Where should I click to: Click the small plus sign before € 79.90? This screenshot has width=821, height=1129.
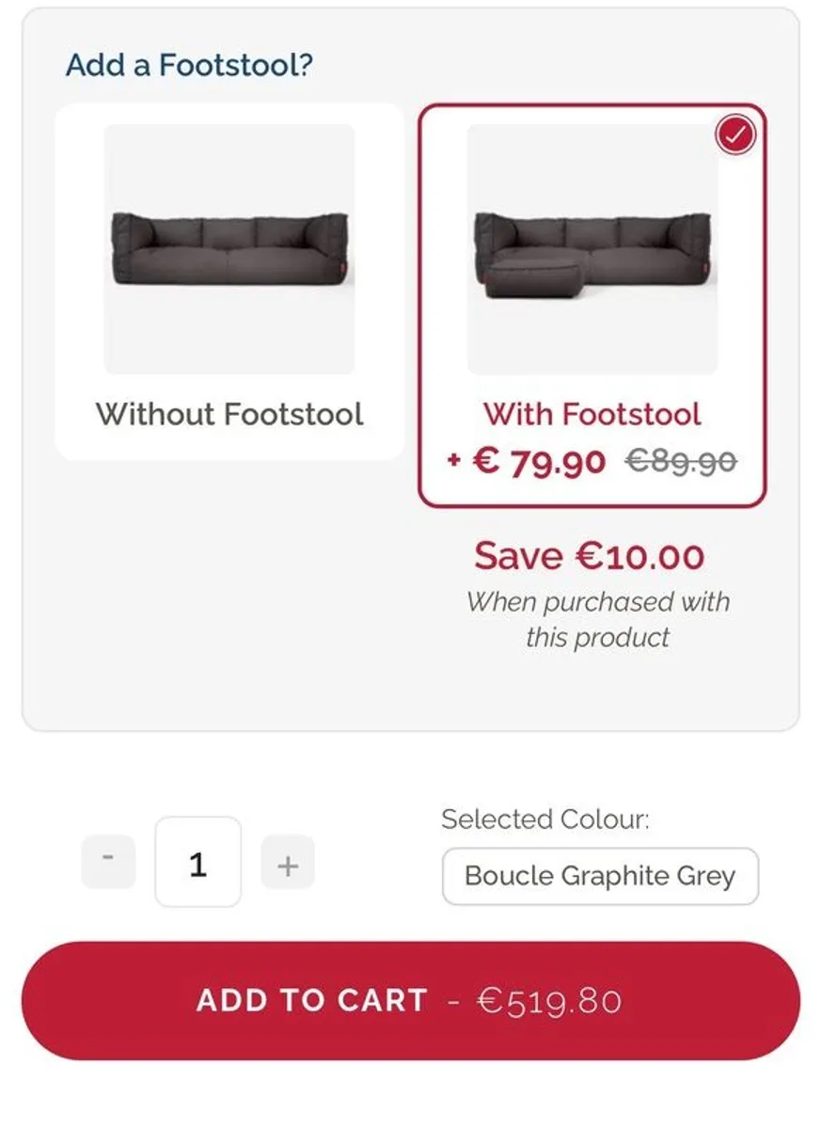coord(454,462)
